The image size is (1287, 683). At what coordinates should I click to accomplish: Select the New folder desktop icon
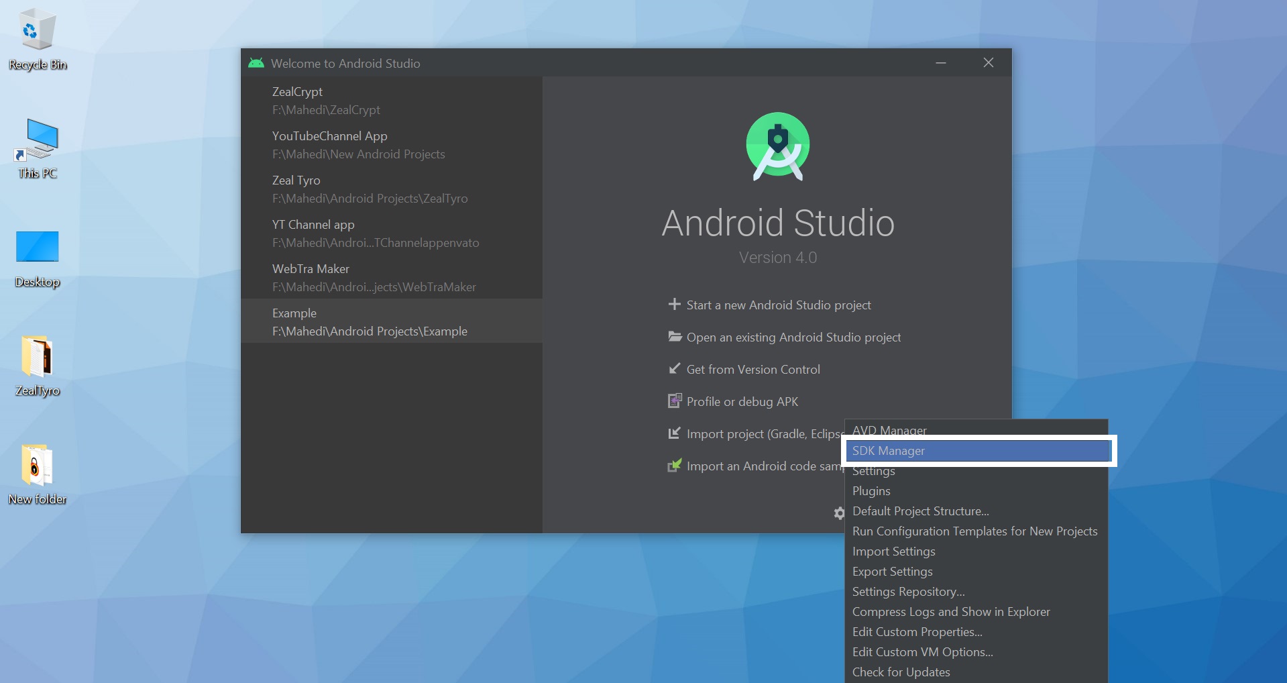click(x=38, y=475)
